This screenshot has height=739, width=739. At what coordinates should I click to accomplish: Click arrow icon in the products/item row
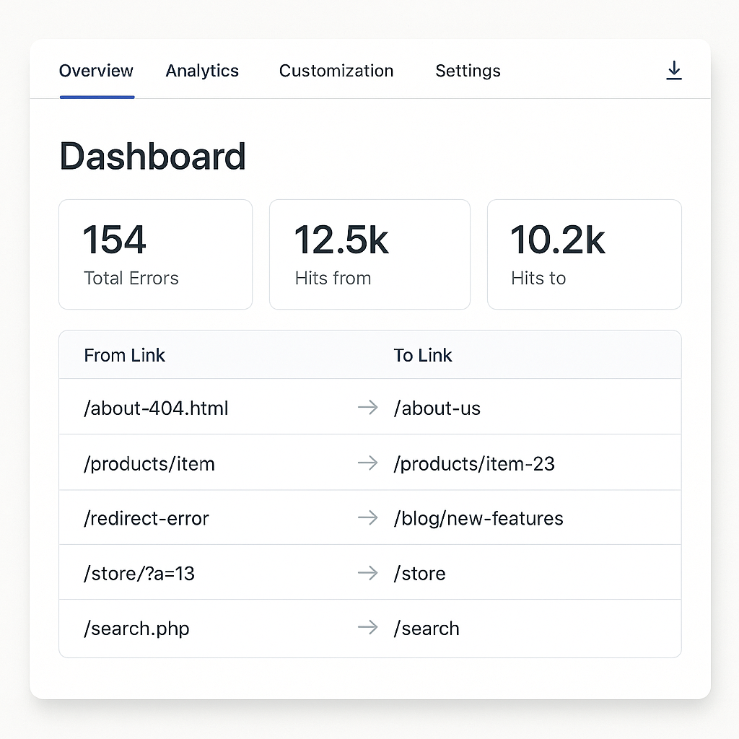[368, 463]
